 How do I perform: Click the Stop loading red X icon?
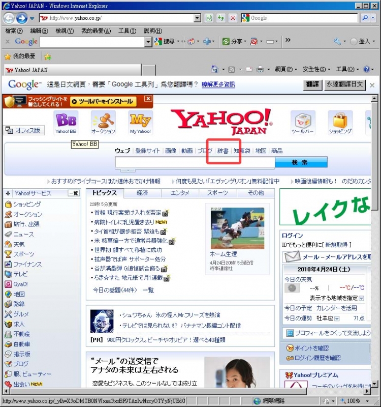click(233, 18)
